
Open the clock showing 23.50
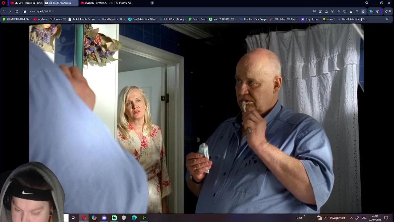[x=375, y=218]
